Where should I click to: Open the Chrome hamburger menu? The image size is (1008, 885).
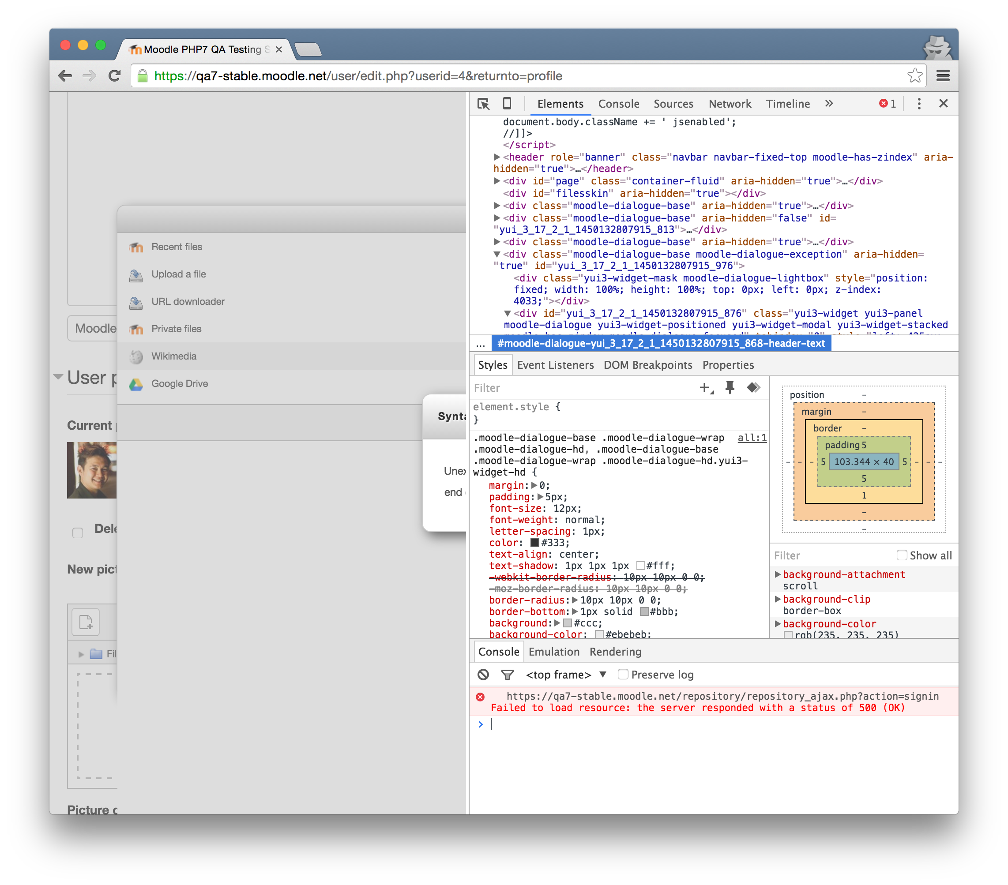tap(943, 75)
